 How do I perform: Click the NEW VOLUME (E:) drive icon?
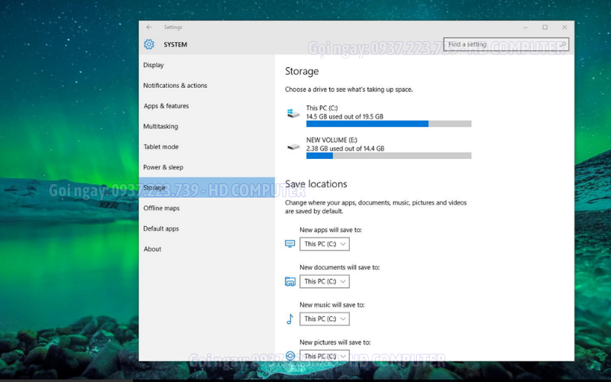point(293,146)
